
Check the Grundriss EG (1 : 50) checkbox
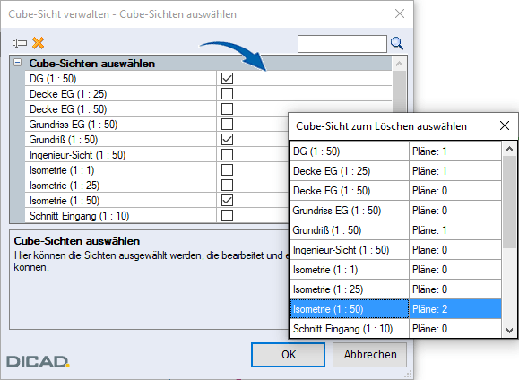227,125
